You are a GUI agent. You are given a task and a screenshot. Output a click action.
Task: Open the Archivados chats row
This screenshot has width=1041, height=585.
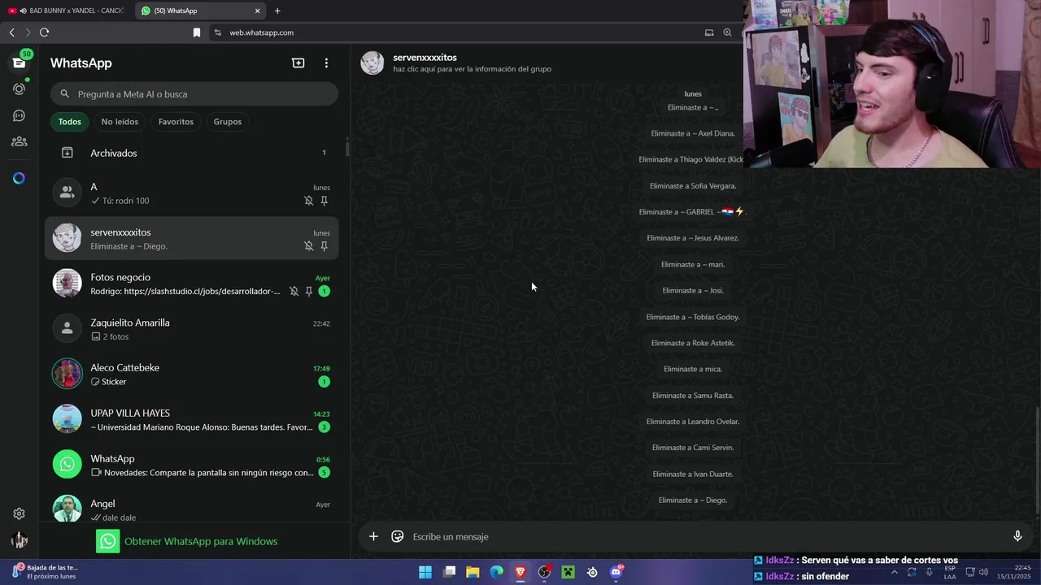pos(192,153)
